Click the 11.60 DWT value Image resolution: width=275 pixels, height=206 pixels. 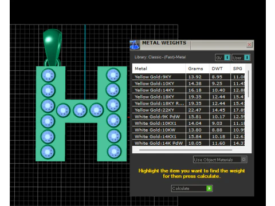click(x=218, y=143)
